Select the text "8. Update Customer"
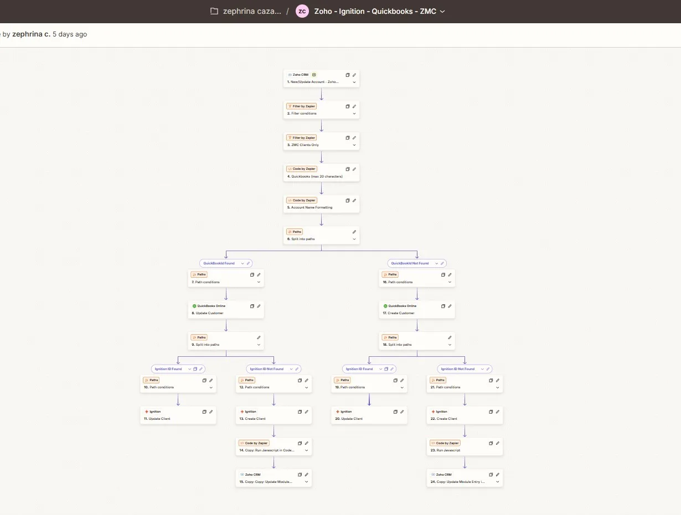Screen dimensions: 681x515 [x=208, y=313]
